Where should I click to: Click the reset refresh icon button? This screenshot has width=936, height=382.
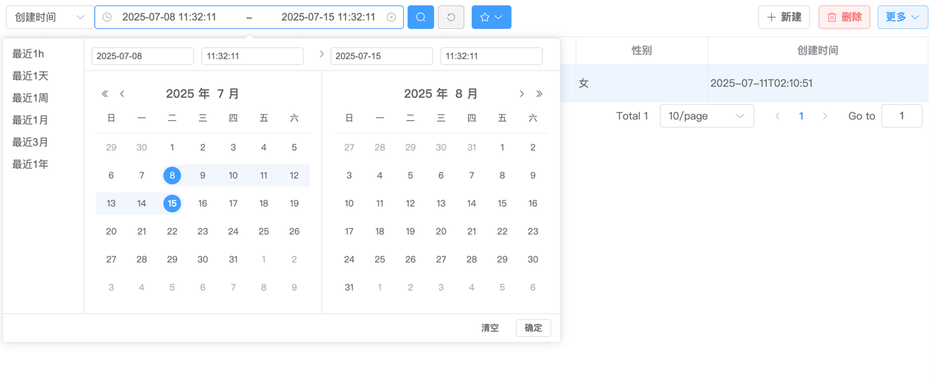click(451, 17)
